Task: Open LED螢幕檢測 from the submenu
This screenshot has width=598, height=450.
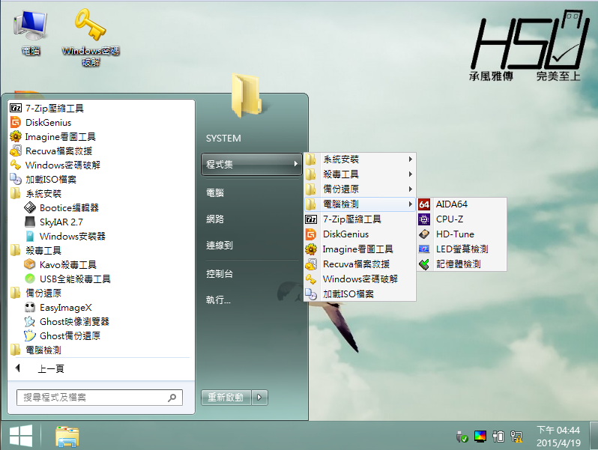Action: (x=462, y=249)
